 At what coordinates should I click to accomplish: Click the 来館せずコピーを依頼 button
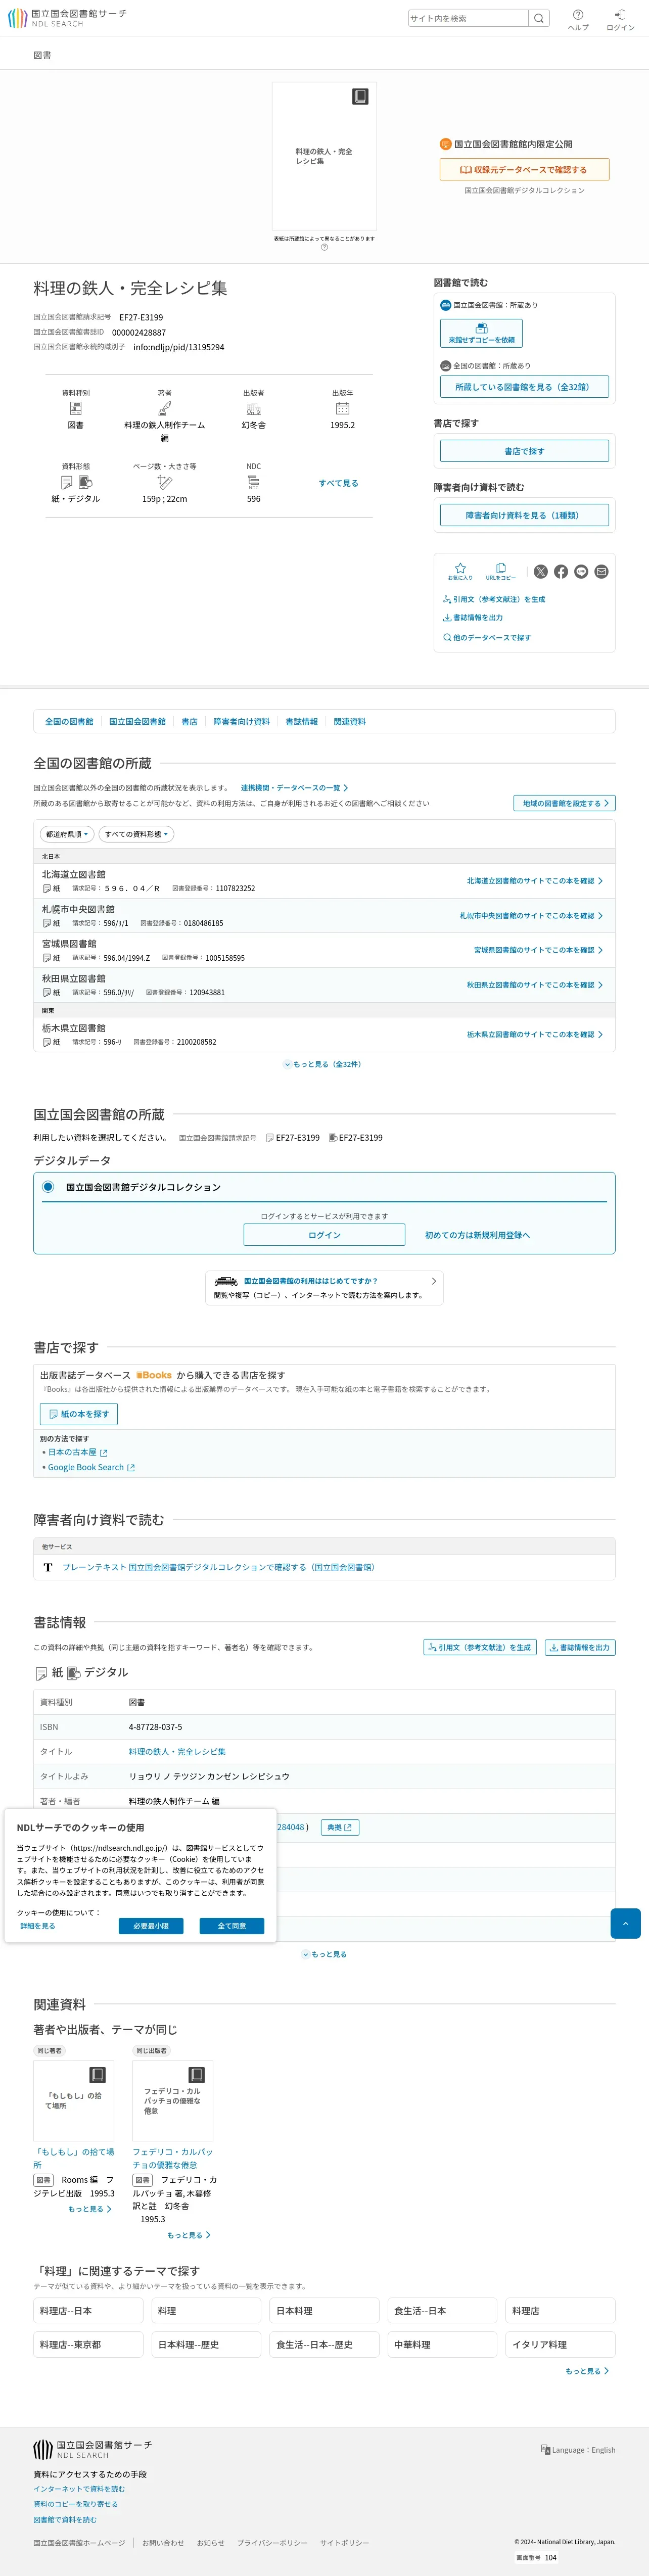pyautogui.click(x=481, y=333)
